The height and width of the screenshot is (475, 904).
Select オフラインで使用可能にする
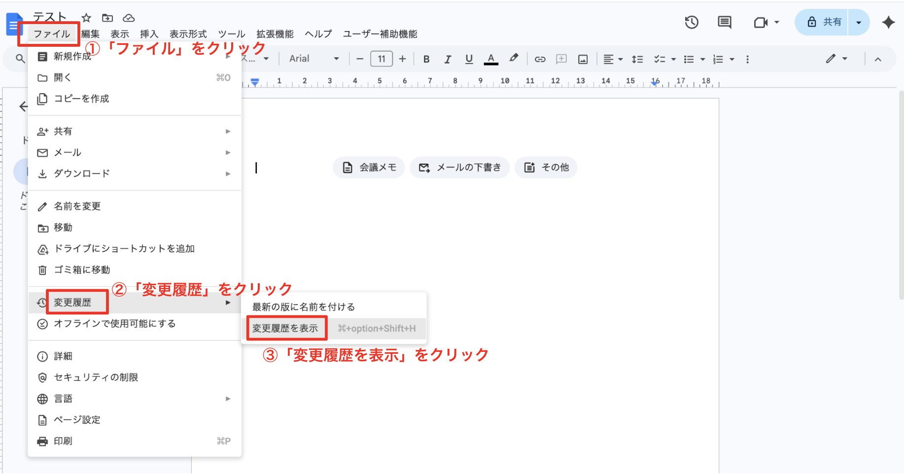(135, 323)
